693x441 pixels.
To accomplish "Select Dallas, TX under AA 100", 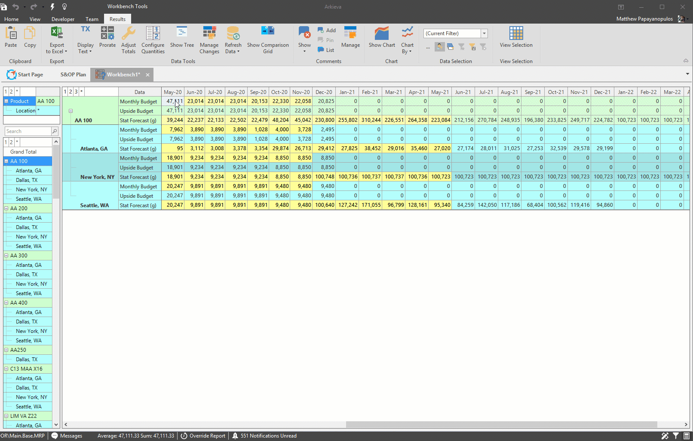I will (x=27, y=180).
